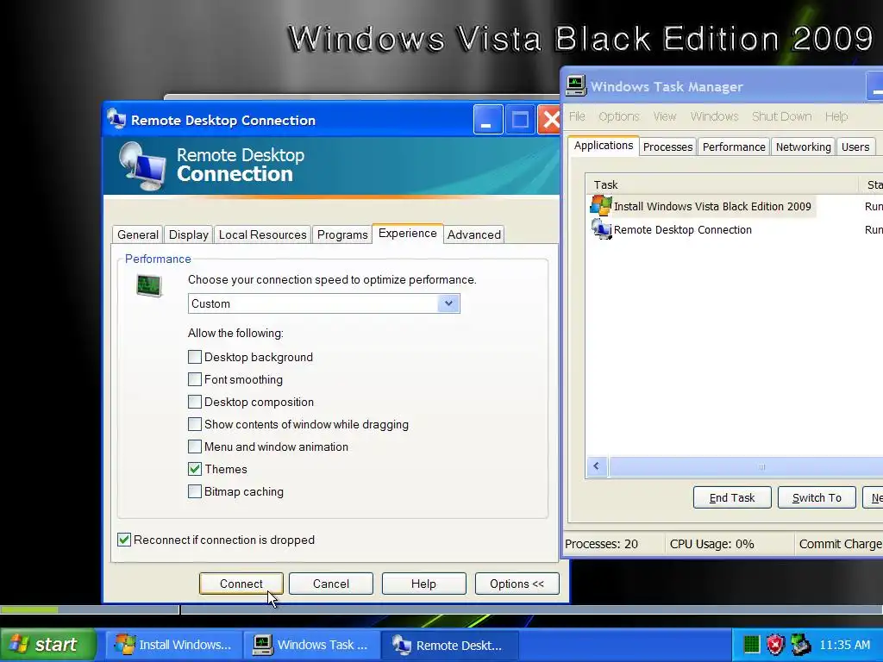Image resolution: width=883 pixels, height=662 pixels.
Task: Switch to the Display tab
Action: (x=188, y=234)
